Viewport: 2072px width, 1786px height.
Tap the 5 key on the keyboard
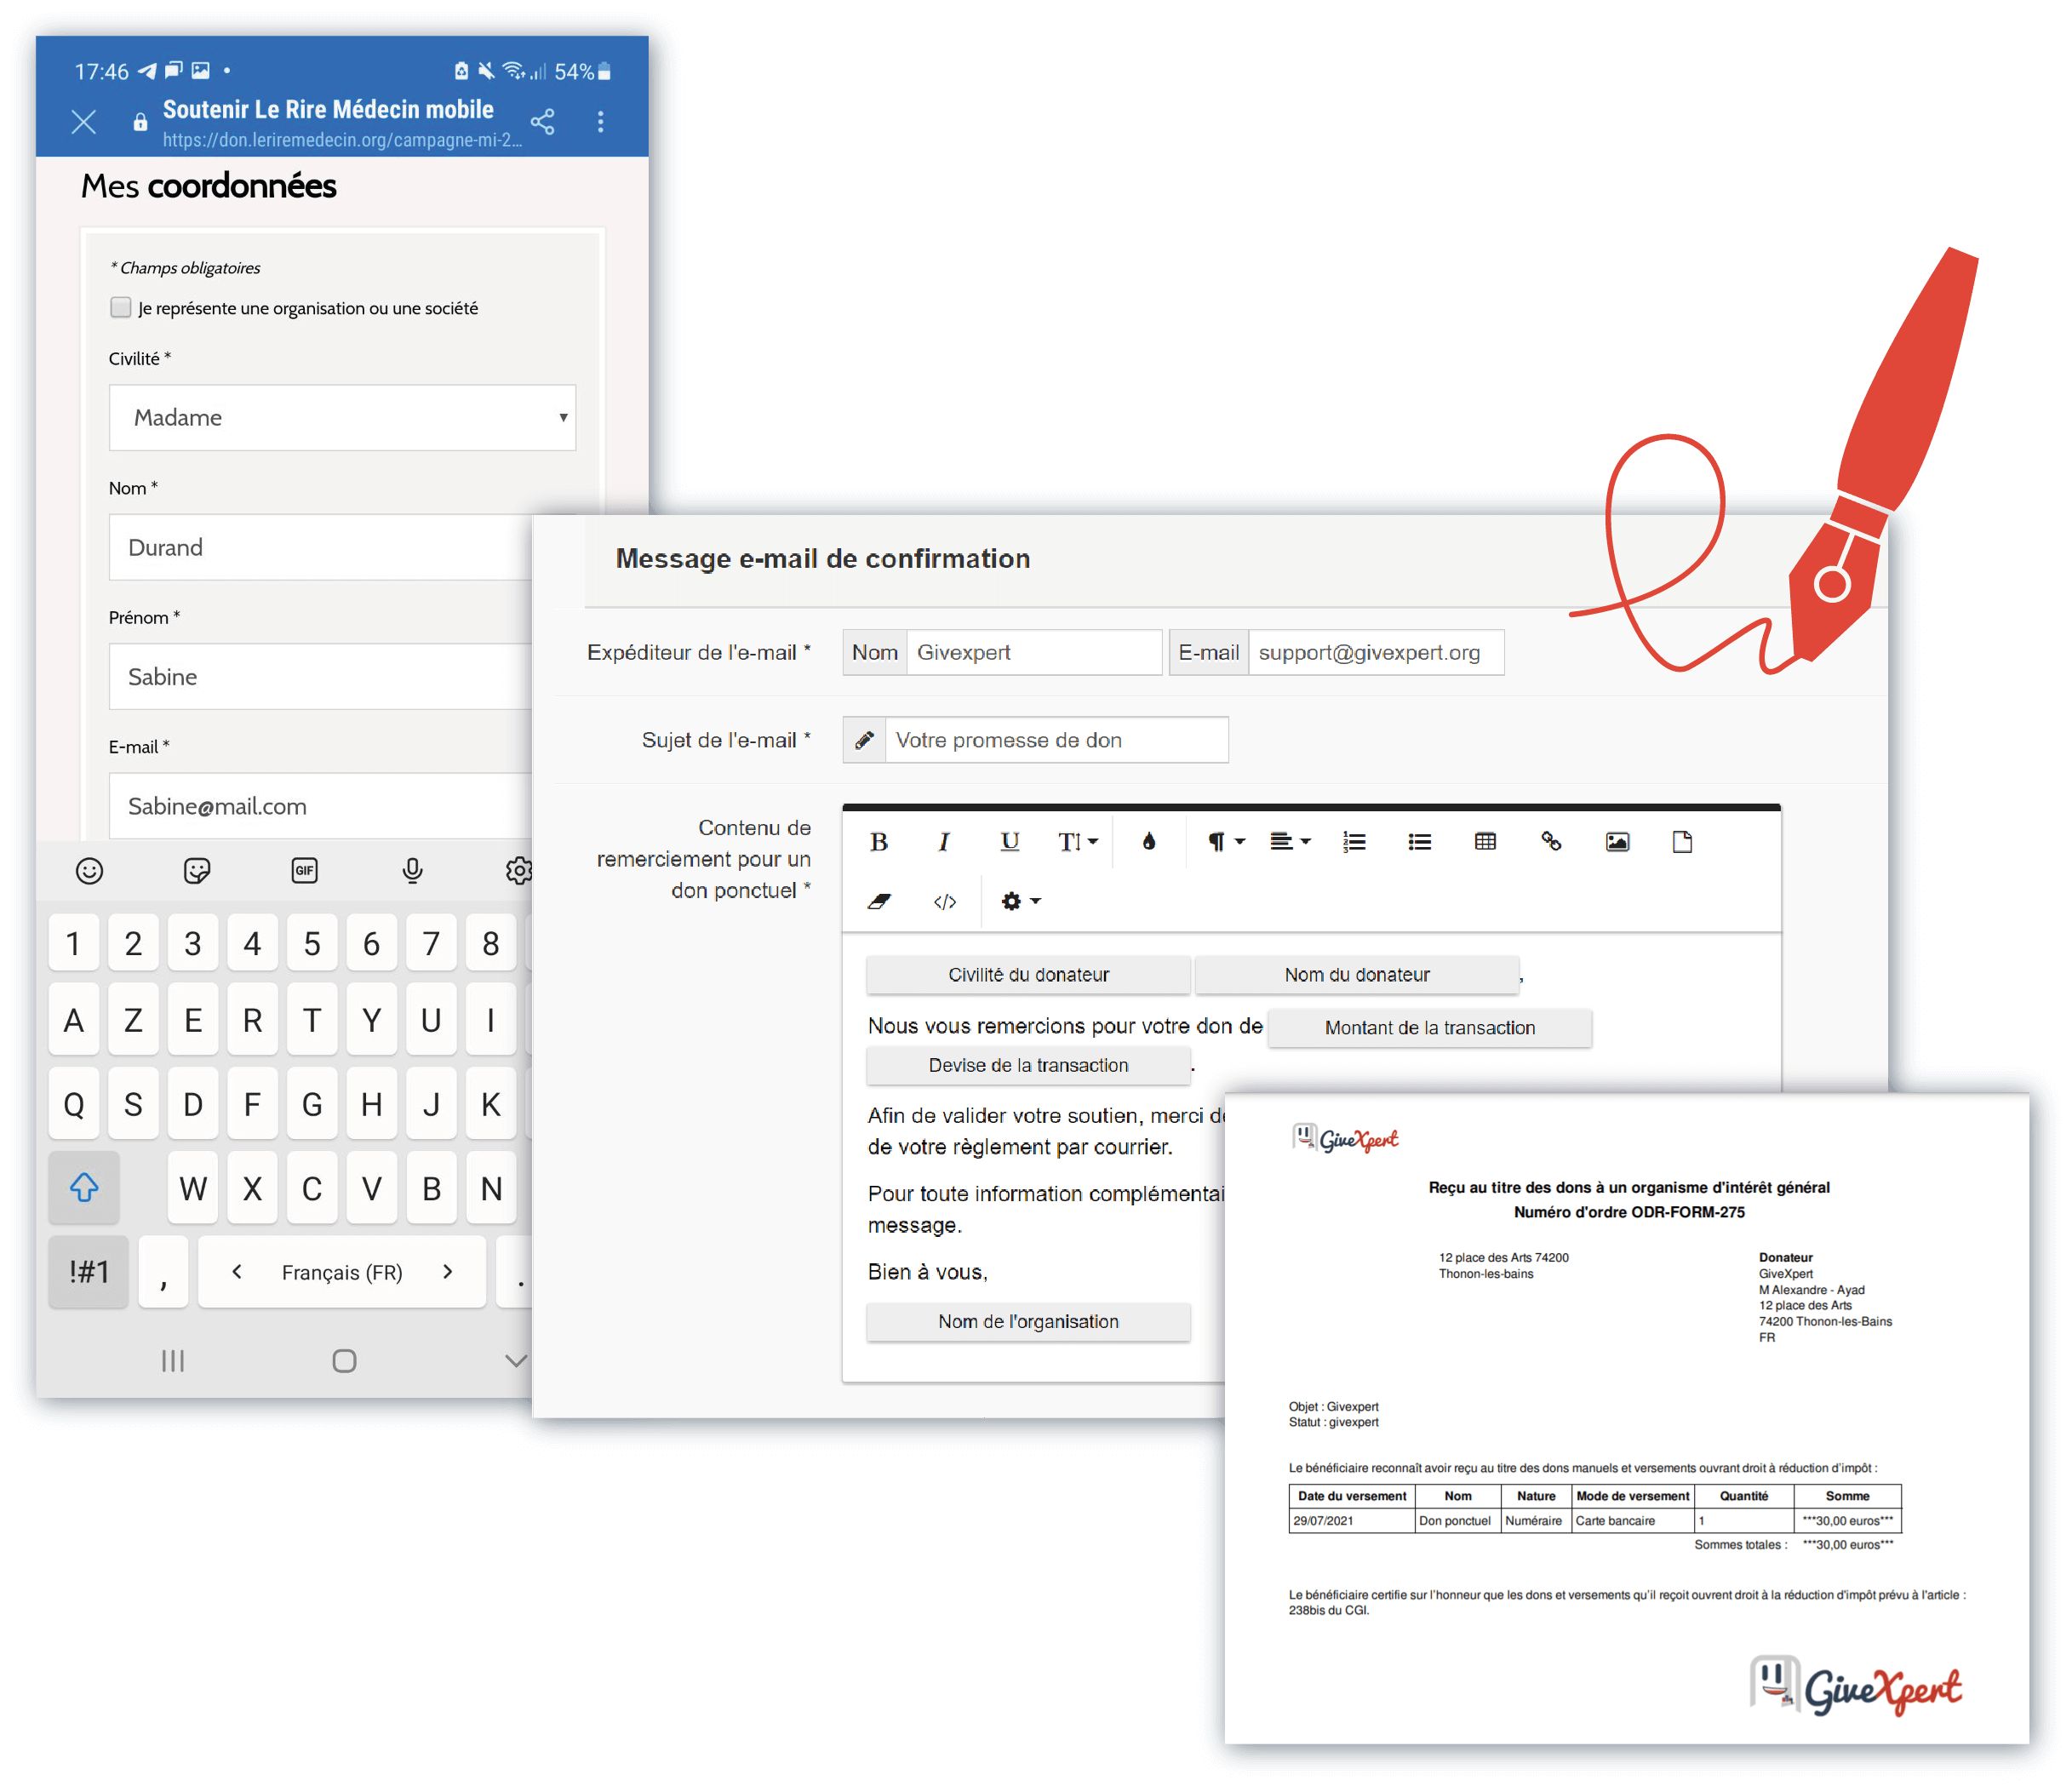(312, 943)
